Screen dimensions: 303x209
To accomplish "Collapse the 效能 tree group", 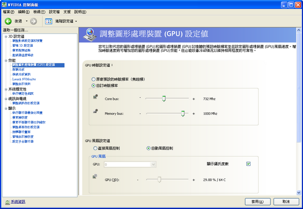I will [6, 60].
